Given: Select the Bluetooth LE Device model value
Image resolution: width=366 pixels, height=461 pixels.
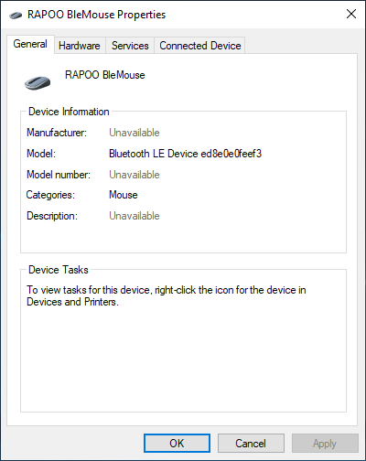Looking at the screenshot, I should pos(185,154).
